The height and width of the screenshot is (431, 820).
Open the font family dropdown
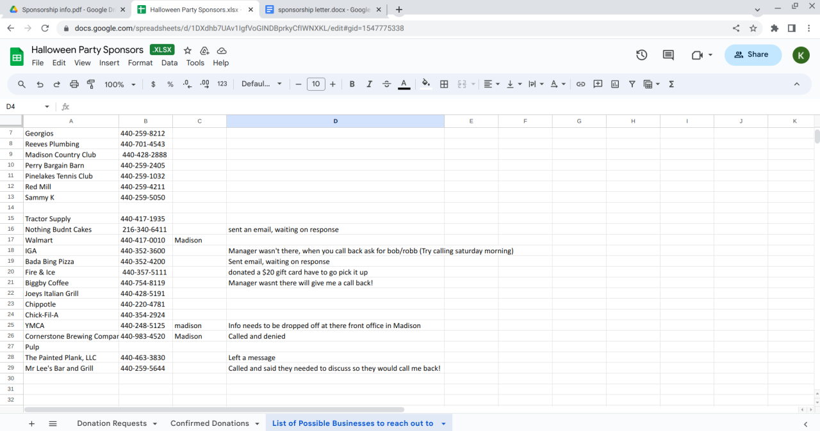pyautogui.click(x=261, y=84)
